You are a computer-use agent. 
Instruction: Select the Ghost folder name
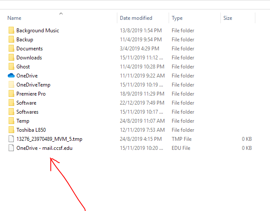coord(23,67)
